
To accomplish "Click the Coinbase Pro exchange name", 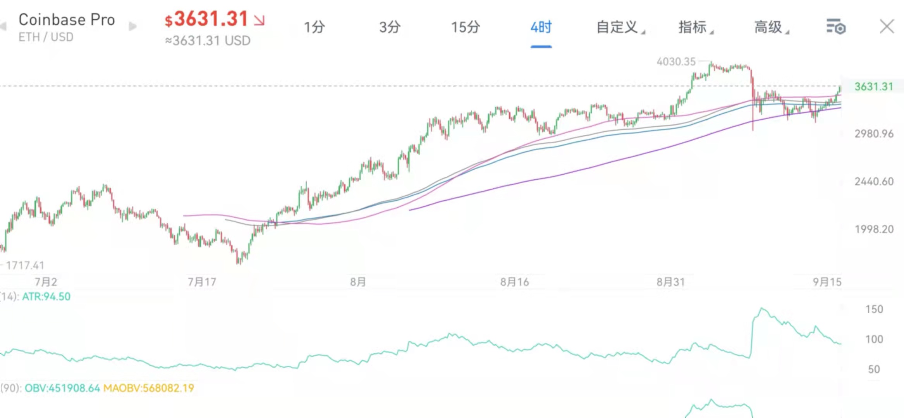I will [x=67, y=19].
